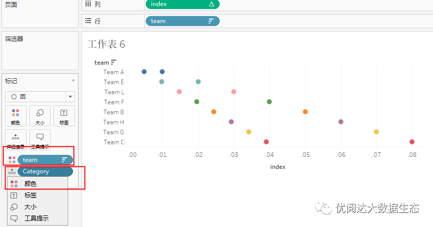Image resolution: width=433 pixels, height=227 pixels.
Task: Choose 大小 from the popup menu
Action: click(31, 207)
